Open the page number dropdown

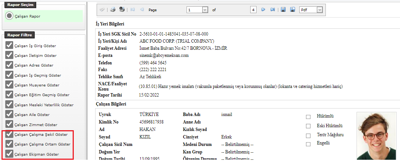205,10
